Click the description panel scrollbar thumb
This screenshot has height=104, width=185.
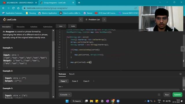point(53,54)
